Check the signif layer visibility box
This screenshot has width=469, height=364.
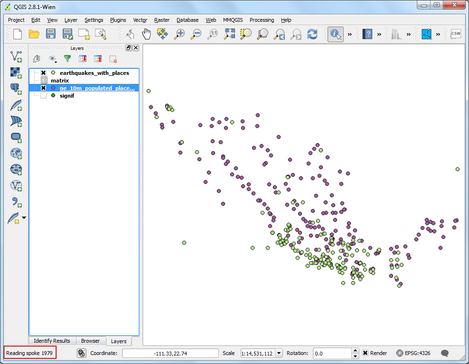click(x=43, y=96)
